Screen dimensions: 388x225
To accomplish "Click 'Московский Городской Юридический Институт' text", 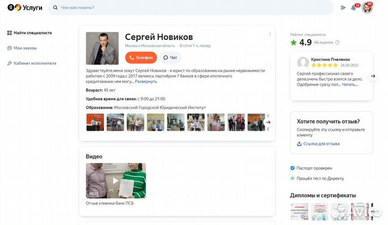I will click(160, 108).
